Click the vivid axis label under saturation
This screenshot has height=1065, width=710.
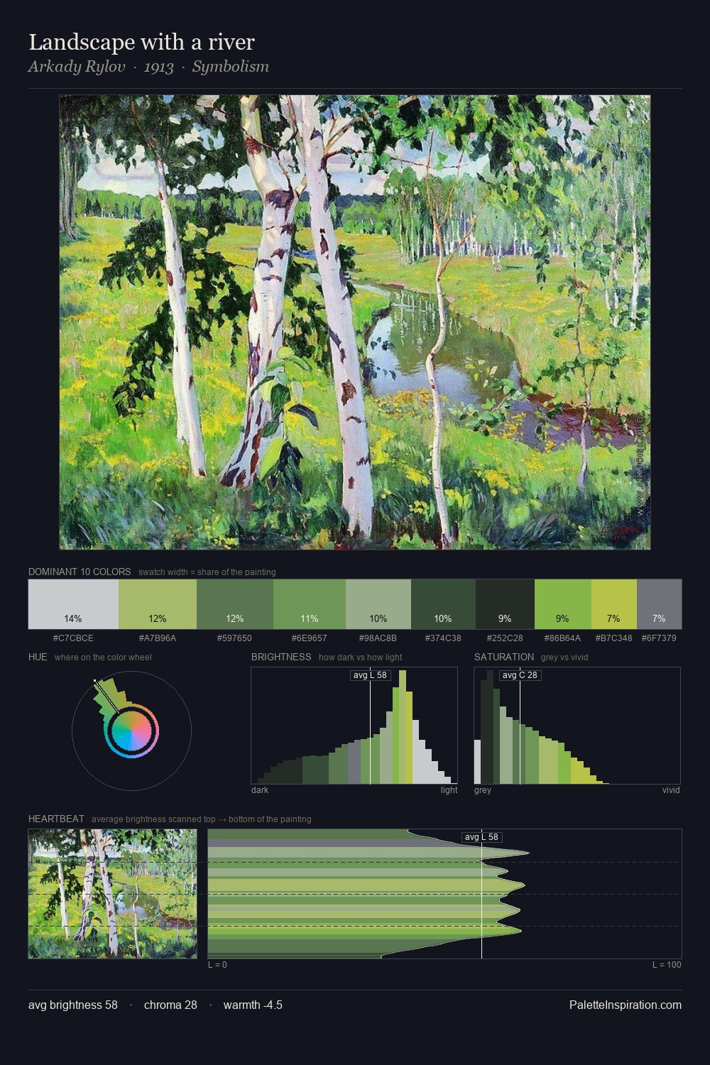click(x=671, y=790)
